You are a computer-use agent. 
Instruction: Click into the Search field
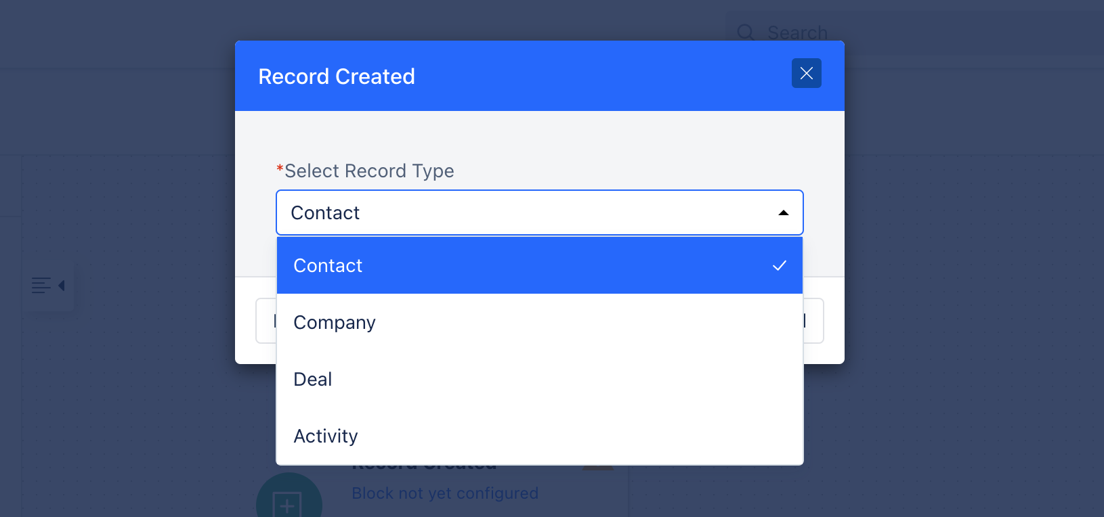pos(914,32)
